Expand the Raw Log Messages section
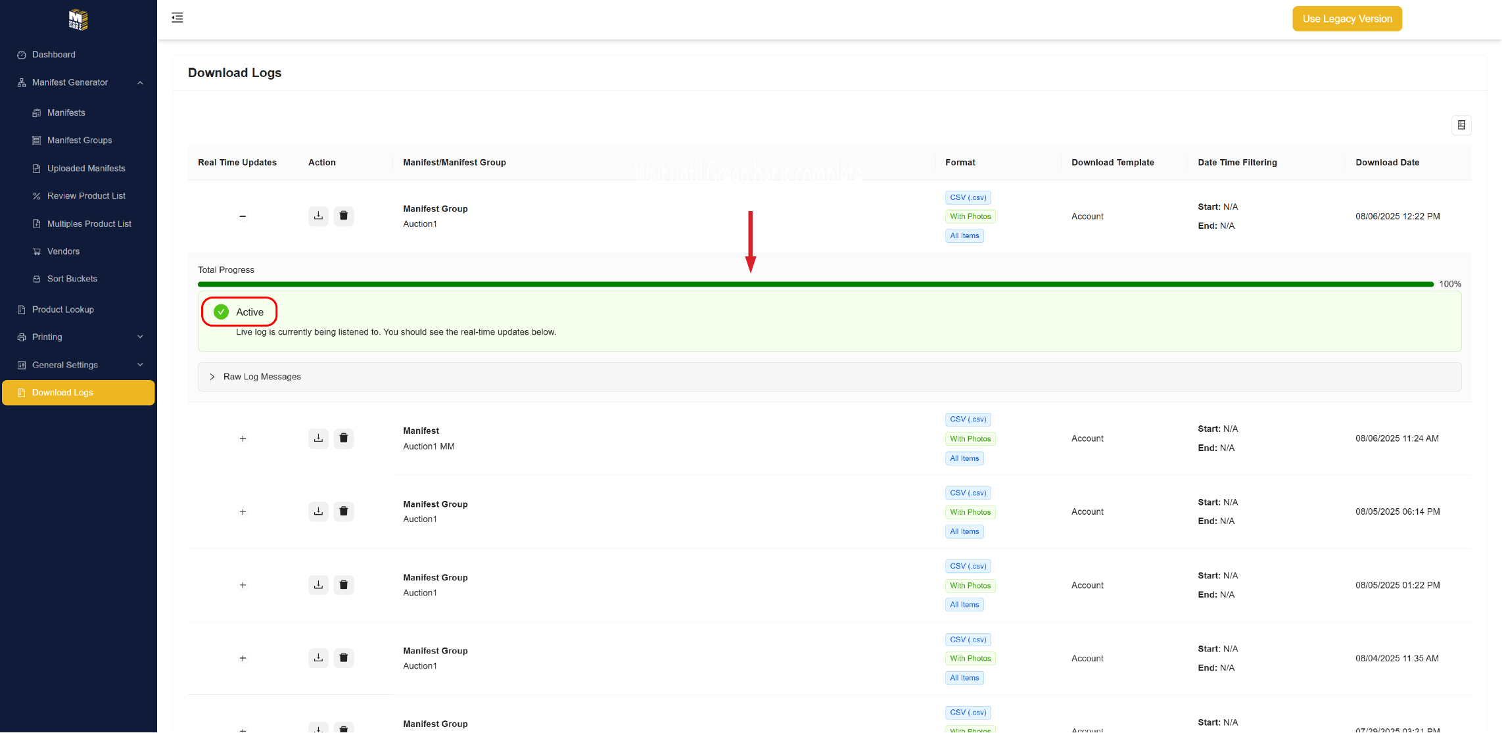Image resolution: width=1502 pixels, height=733 pixels. coord(262,377)
